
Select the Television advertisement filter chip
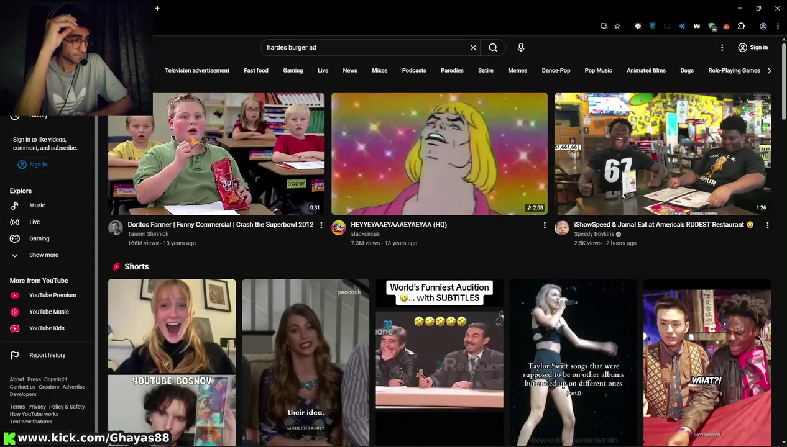(x=197, y=71)
